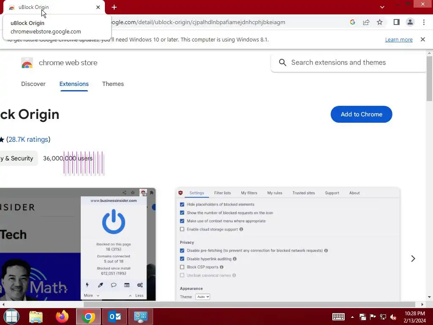This screenshot has width=433, height=325.
Task: Toggle Show number of blocked requests checkbox
Action: click(182, 213)
